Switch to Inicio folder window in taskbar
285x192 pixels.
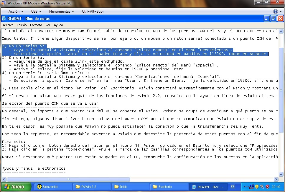click(131, 187)
